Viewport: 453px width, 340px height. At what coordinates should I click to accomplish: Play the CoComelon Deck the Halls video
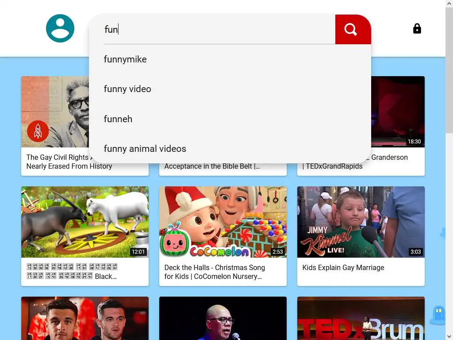(223, 222)
